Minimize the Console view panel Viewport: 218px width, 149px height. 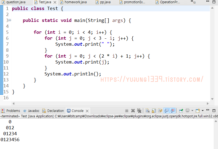(x=208, y=110)
